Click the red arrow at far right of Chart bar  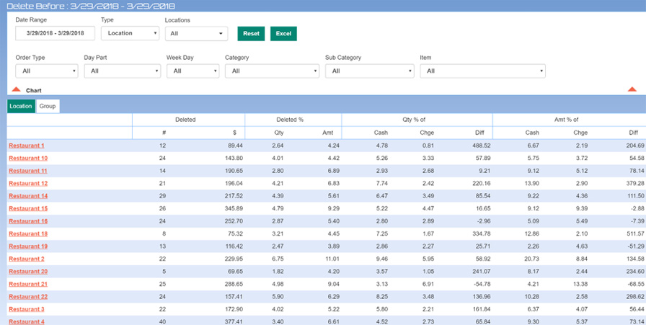[x=632, y=90]
